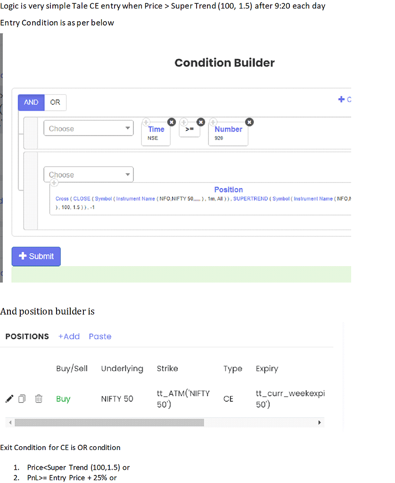
Task: Edit the NIFTY 50 position with pencil icon
Action: point(9,399)
